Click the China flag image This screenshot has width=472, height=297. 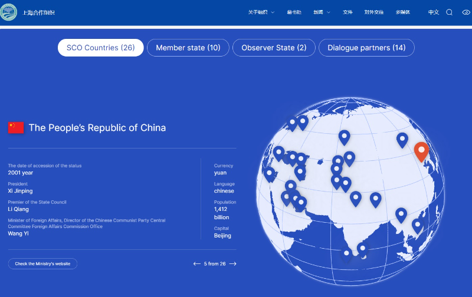[x=16, y=127]
